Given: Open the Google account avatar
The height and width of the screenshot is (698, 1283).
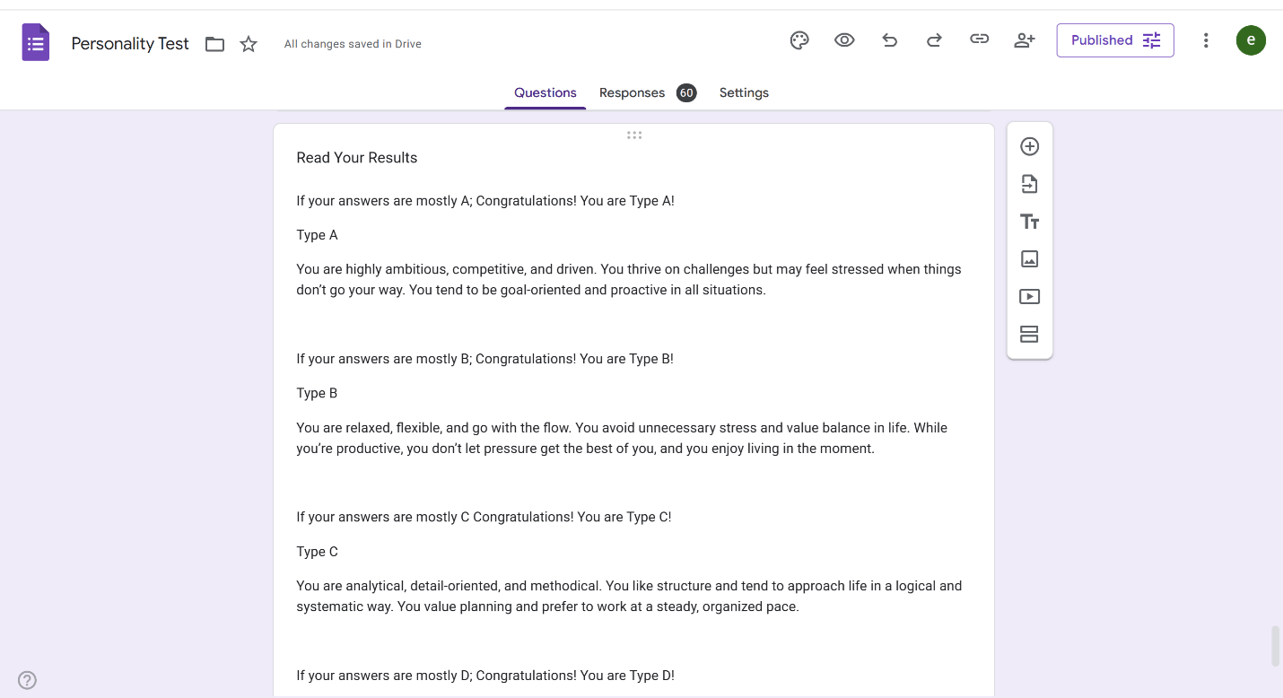Looking at the screenshot, I should 1251,40.
